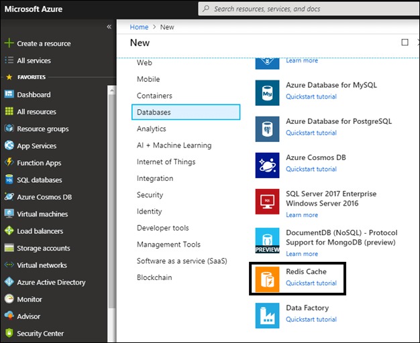Open the Blockchain category
This screenshot has height=343, width=420.
pos(154,277)
